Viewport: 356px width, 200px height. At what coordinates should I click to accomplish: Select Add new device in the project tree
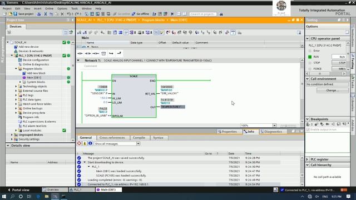pos(28,47)
